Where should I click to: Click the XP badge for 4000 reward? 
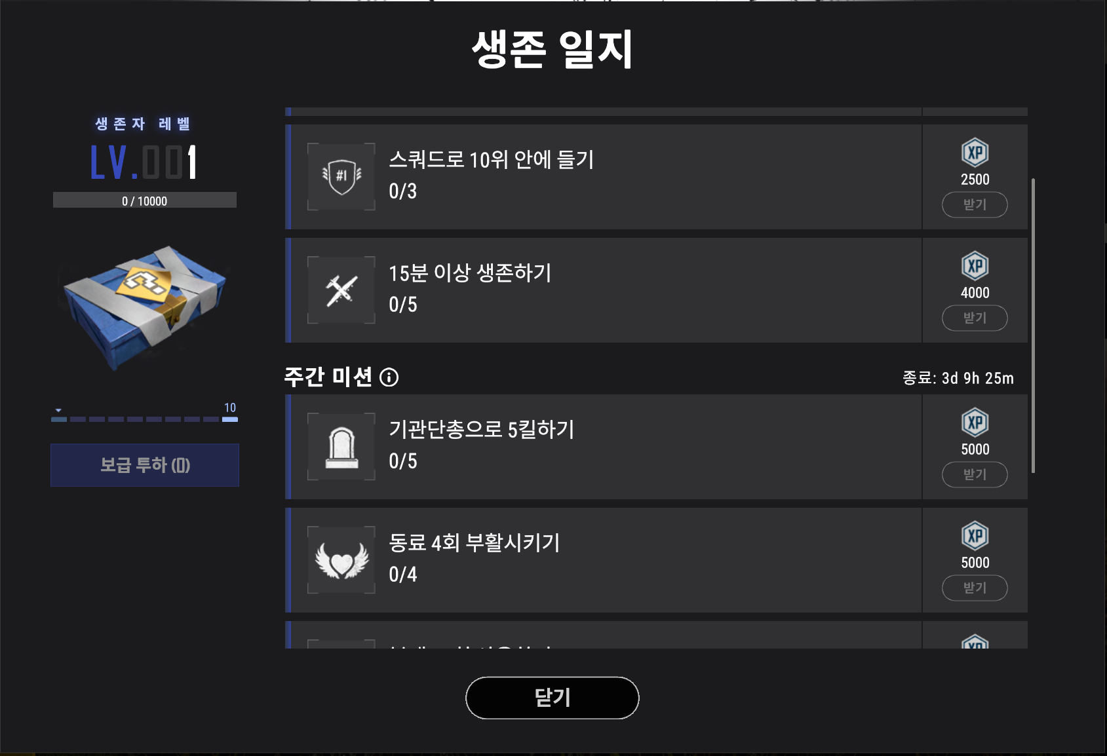tap(975, 266)
